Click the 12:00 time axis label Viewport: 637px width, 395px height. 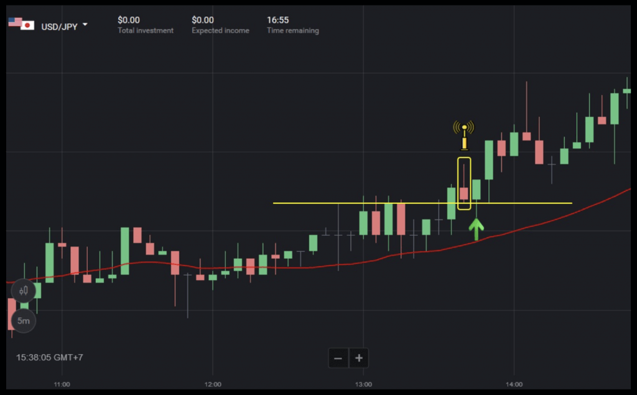coord(213,384)
